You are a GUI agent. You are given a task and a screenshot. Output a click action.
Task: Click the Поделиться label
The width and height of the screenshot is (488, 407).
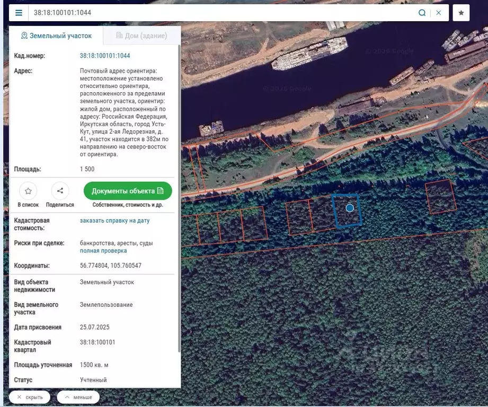click(60, 205)
